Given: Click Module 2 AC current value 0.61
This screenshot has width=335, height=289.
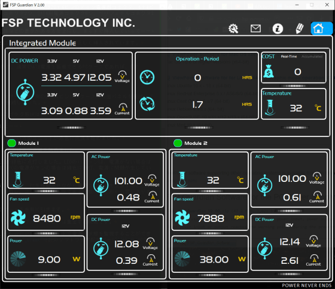Looking at the screenshot, I should (292, 197).
